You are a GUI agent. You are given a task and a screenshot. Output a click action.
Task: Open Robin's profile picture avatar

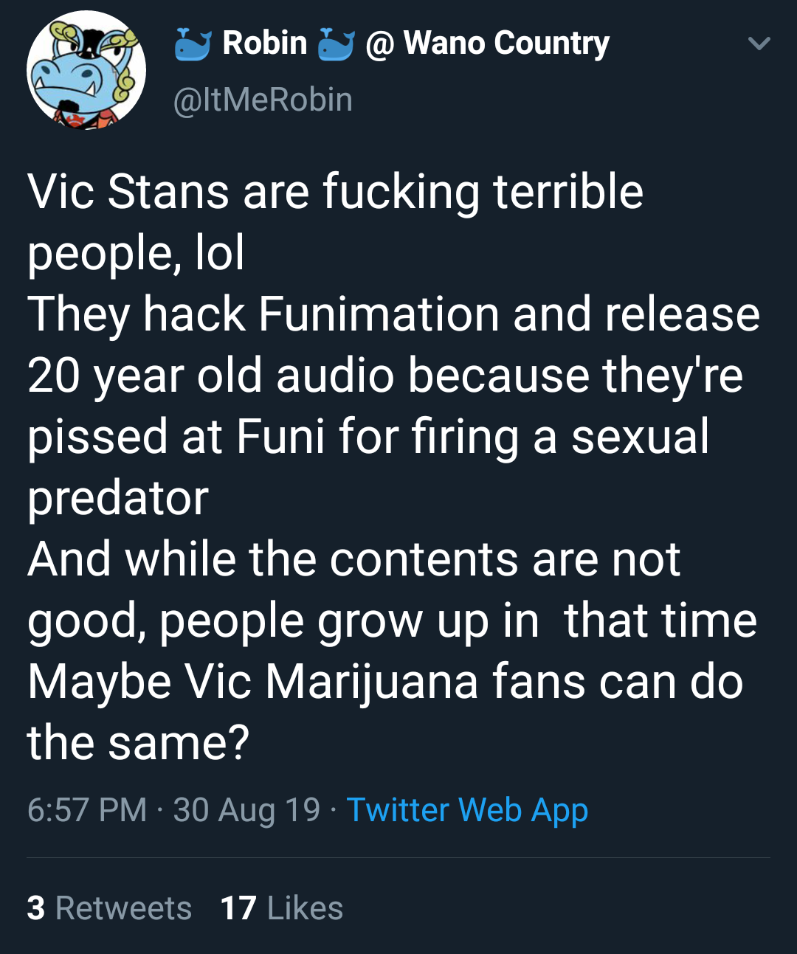coord(86,71)
